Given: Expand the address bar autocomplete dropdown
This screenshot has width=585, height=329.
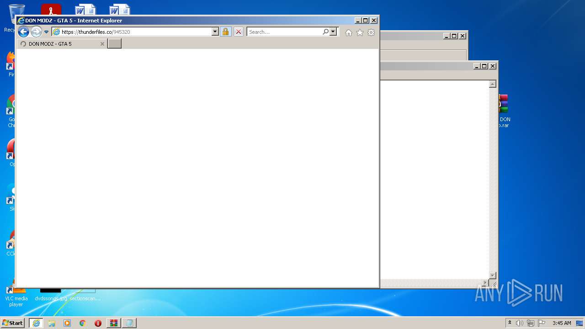Looking at the screenshot, I should 215,32.
